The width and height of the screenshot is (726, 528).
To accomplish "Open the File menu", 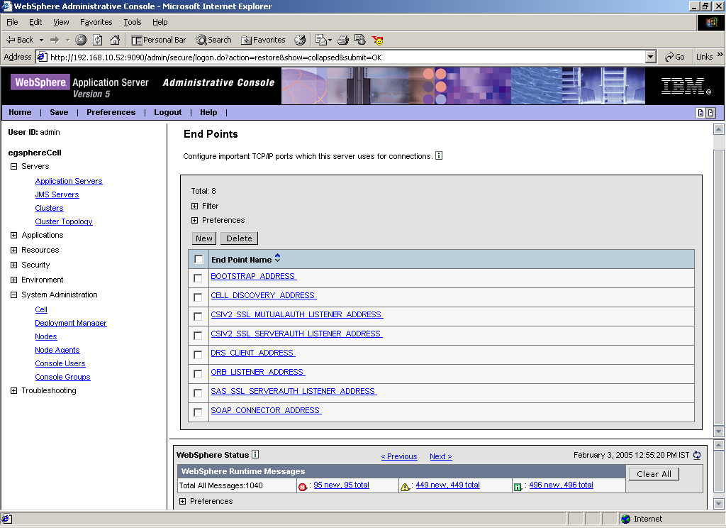I will point(12,22).
